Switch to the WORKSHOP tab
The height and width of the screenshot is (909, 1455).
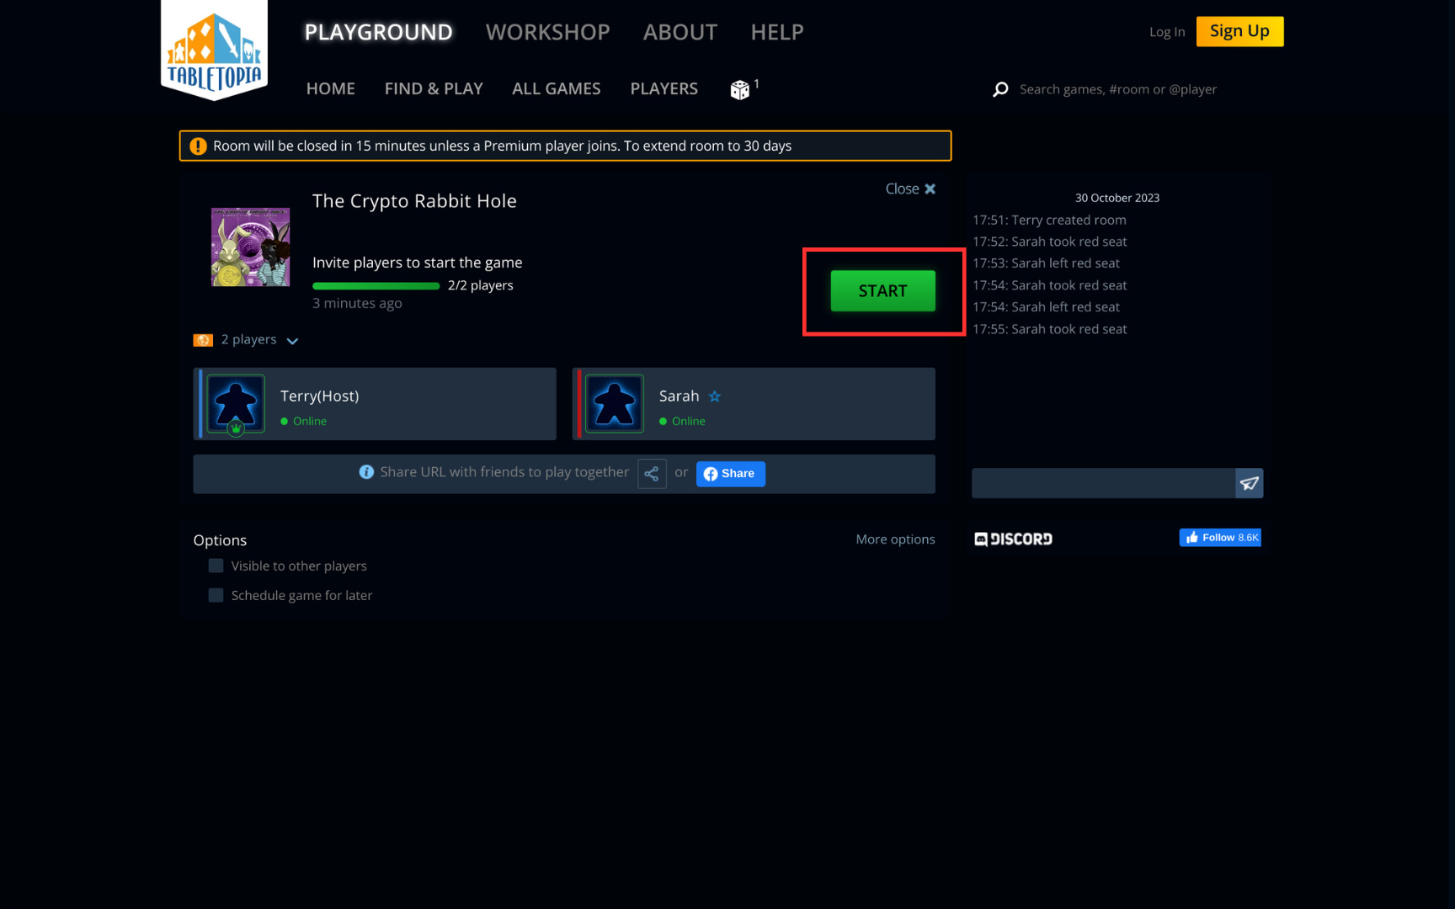(x=547, y=32)
